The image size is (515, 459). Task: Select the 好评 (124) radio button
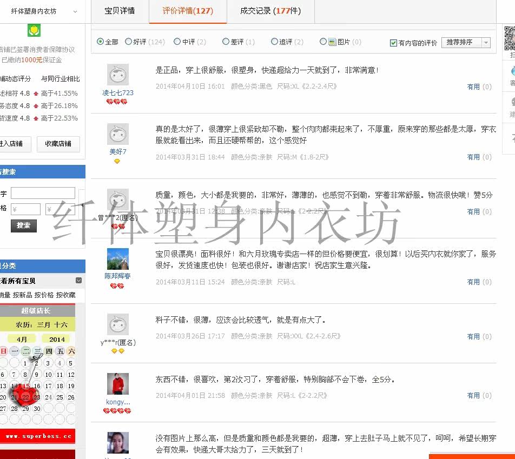click(x=128, y=42)
